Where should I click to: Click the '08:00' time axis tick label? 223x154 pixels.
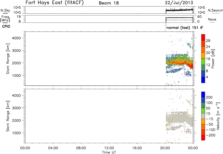(81, 148)
